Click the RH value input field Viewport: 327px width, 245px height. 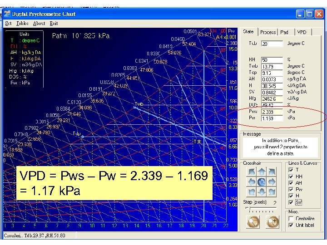272,60
